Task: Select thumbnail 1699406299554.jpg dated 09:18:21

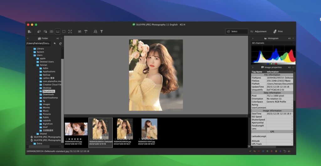Action: 125,132
